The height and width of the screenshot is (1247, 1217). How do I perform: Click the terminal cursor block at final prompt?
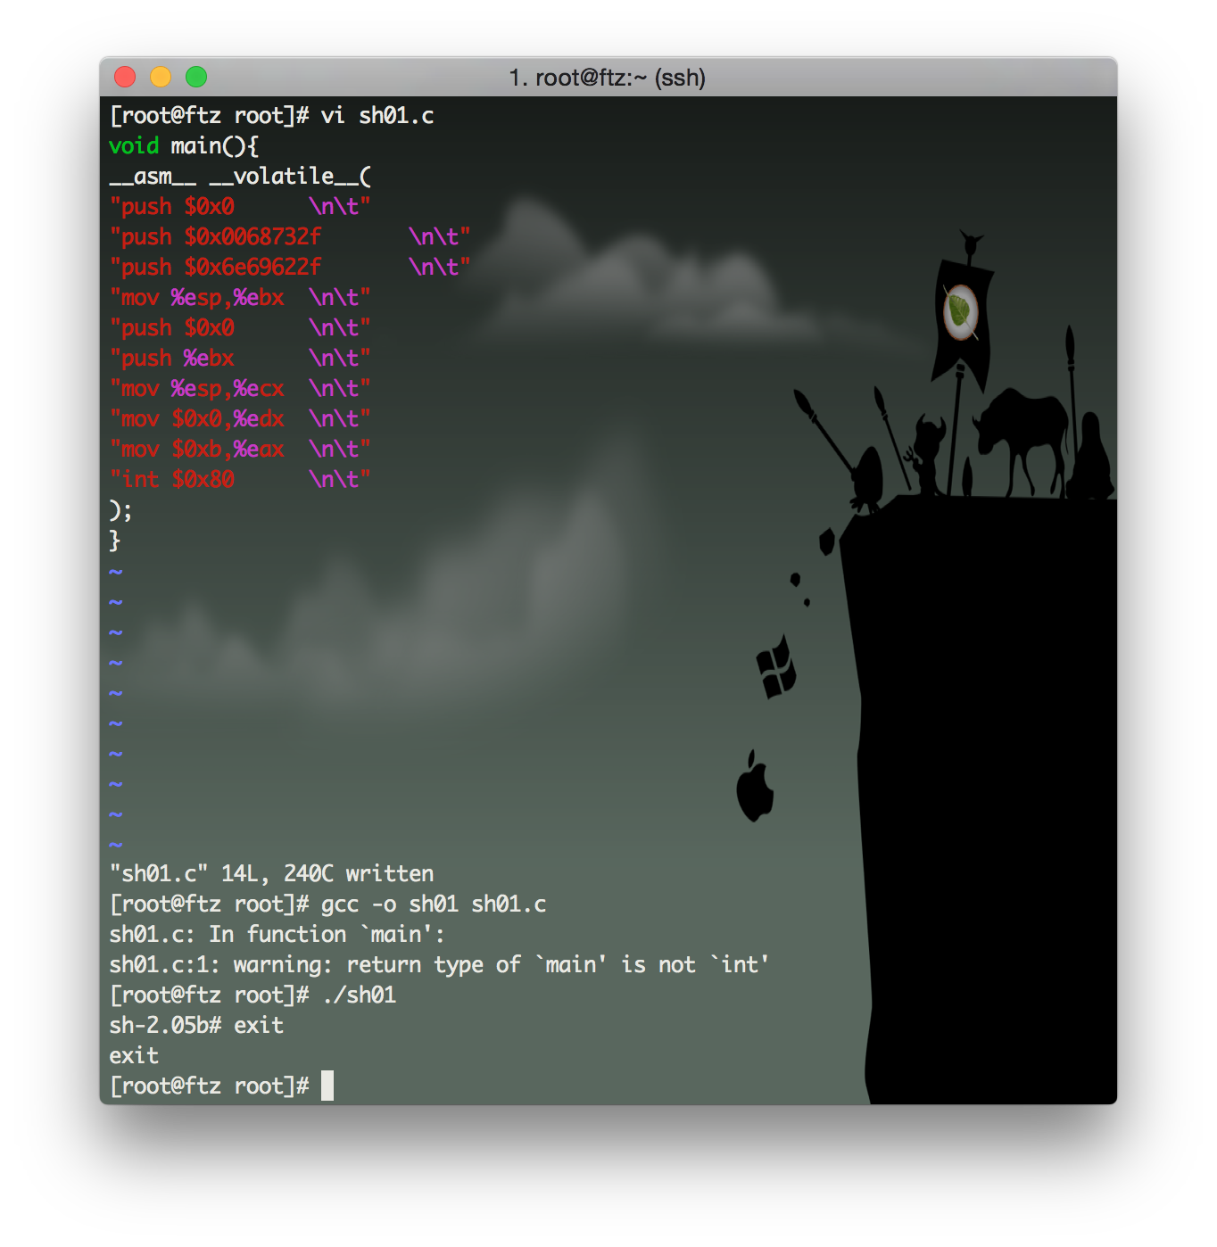click(x=327, y=1086)
